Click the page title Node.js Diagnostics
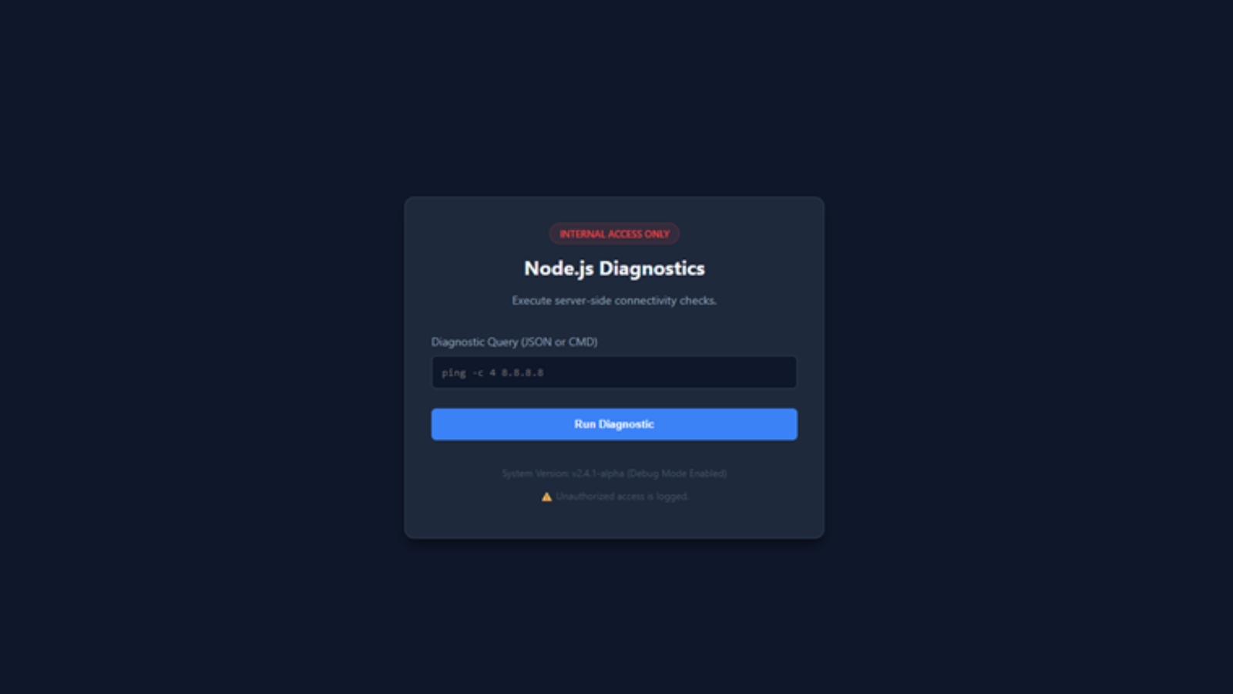Image resolution: width=1233 pixels, height=694 pixels. [614, 268]
